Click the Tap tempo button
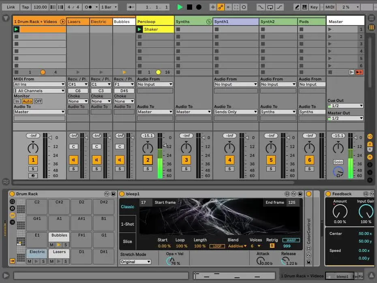The width and height of the screenshot is (377, 283). click(x=25, y=7)
